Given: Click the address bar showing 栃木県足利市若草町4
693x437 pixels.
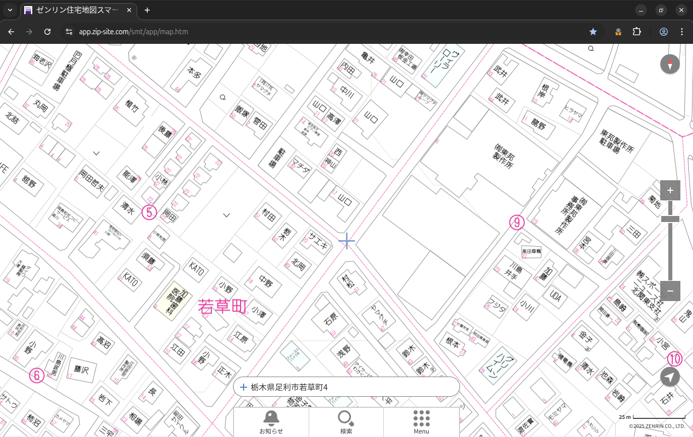Looking at the screenshot, I should [x=346, y=387].
